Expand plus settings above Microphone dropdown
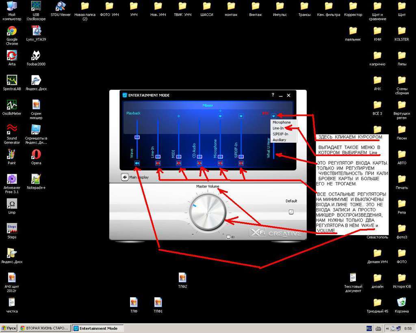The image size is (416, 333). (220, 111)
